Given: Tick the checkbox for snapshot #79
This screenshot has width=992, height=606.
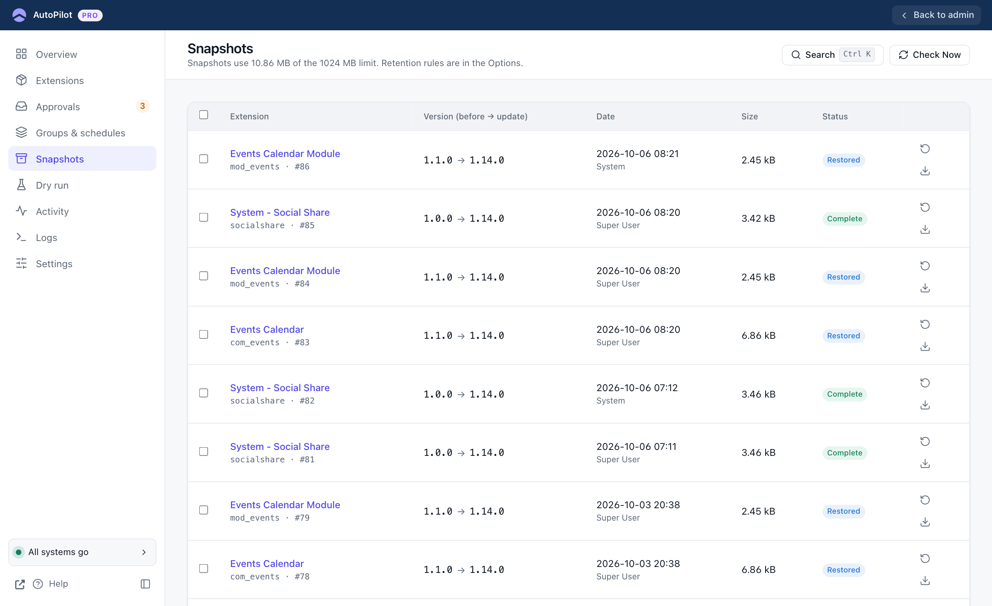Looking at the screenshot, I should (203, 510).
